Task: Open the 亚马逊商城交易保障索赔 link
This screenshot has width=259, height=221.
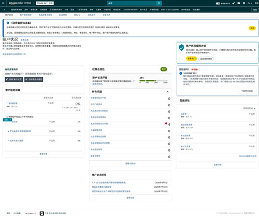Action: [20, 131]
